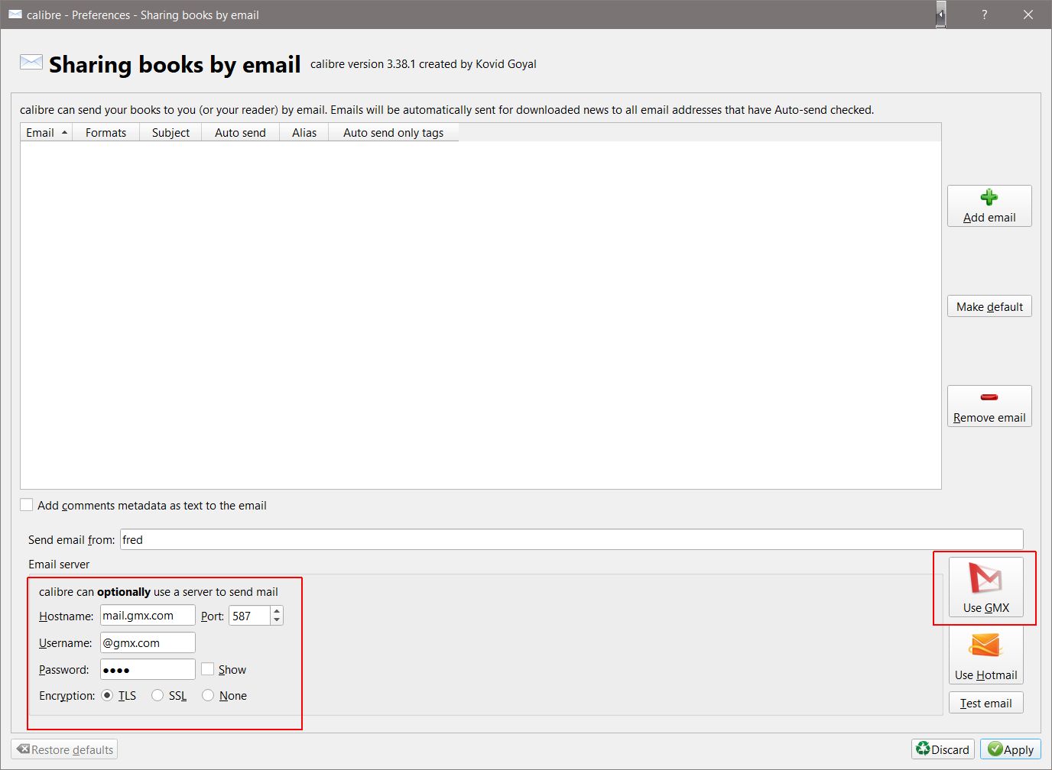Viewport: 1052px width, 770px height.
Task: Click the collapse arrow handle in title bar
Action: [x=941, y=15]
